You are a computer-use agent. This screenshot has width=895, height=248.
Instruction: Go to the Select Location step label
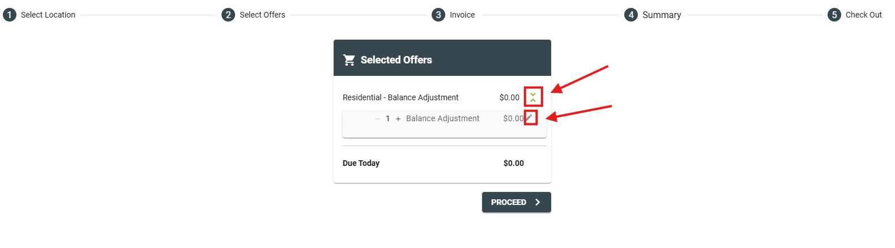[x=48, y=15]
